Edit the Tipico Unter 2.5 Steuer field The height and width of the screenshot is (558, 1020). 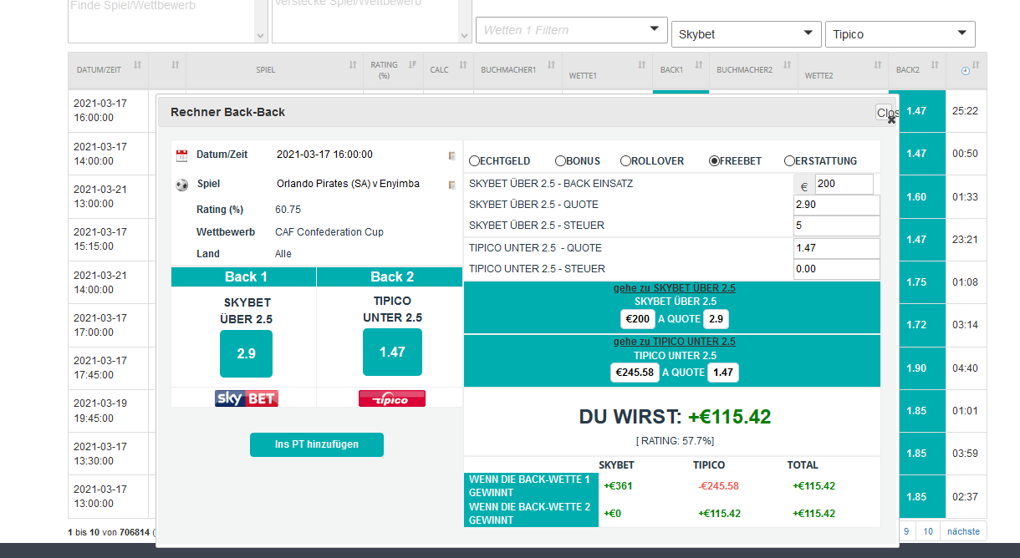tap(837, 269)
